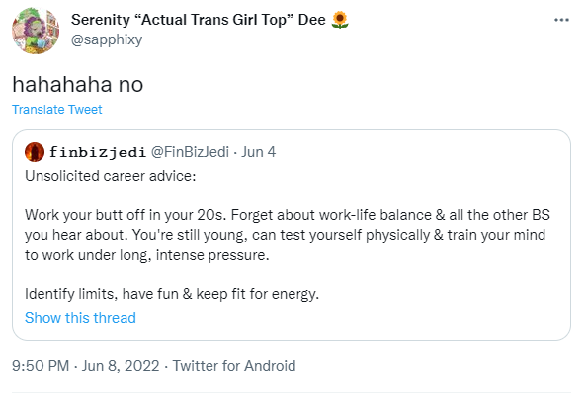The width and height of the screenshot is (586, 394).
Task: Click the 9:50 PM · Jun 8, 2022 timestamp
Action: pyautogui.click(x=86, y=366)
